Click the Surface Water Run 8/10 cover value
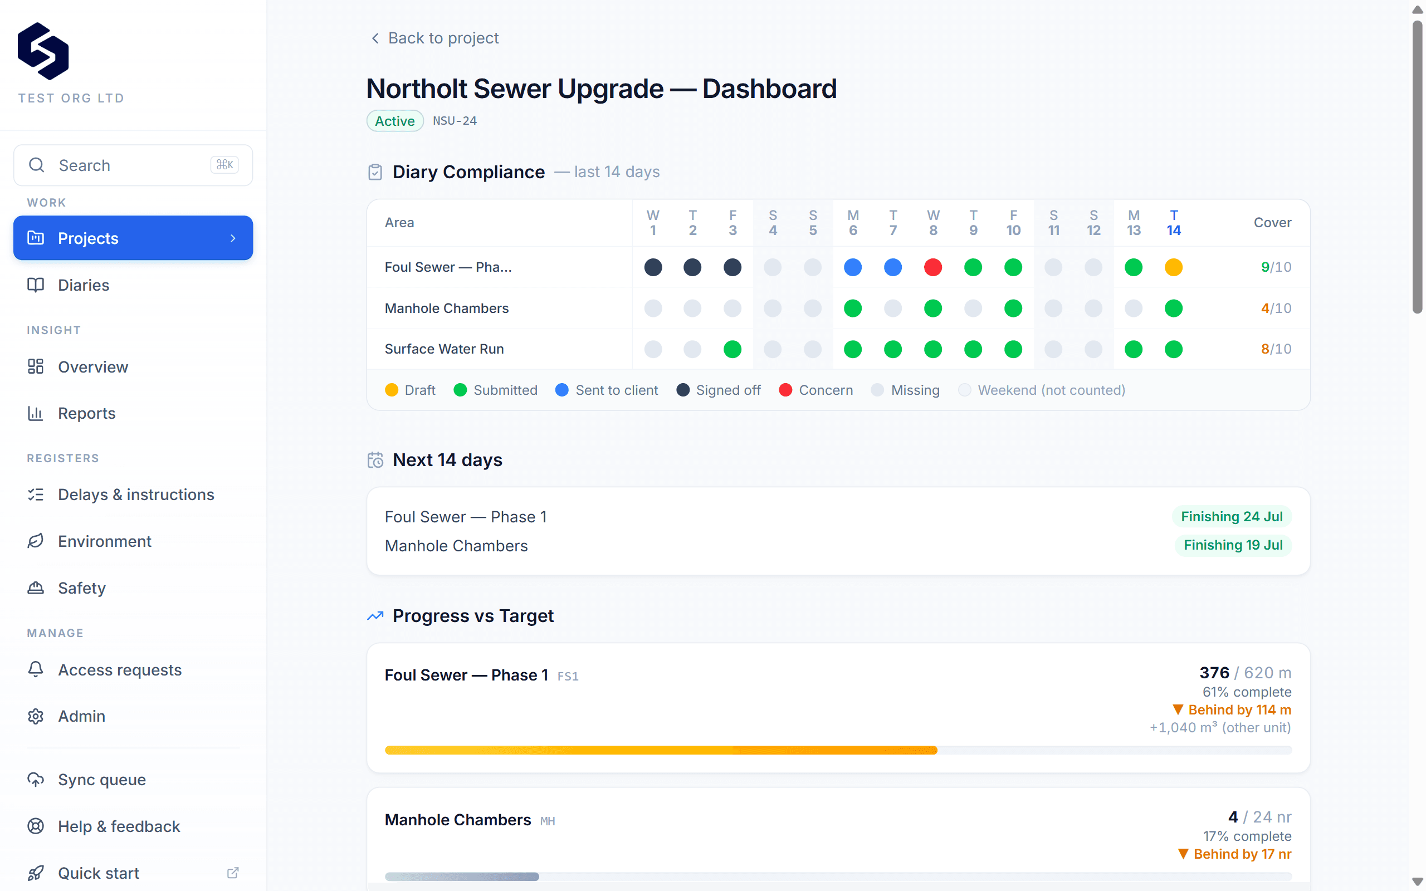The width and height of the screenshot is (1426, 891). [x=1276, y=349]
